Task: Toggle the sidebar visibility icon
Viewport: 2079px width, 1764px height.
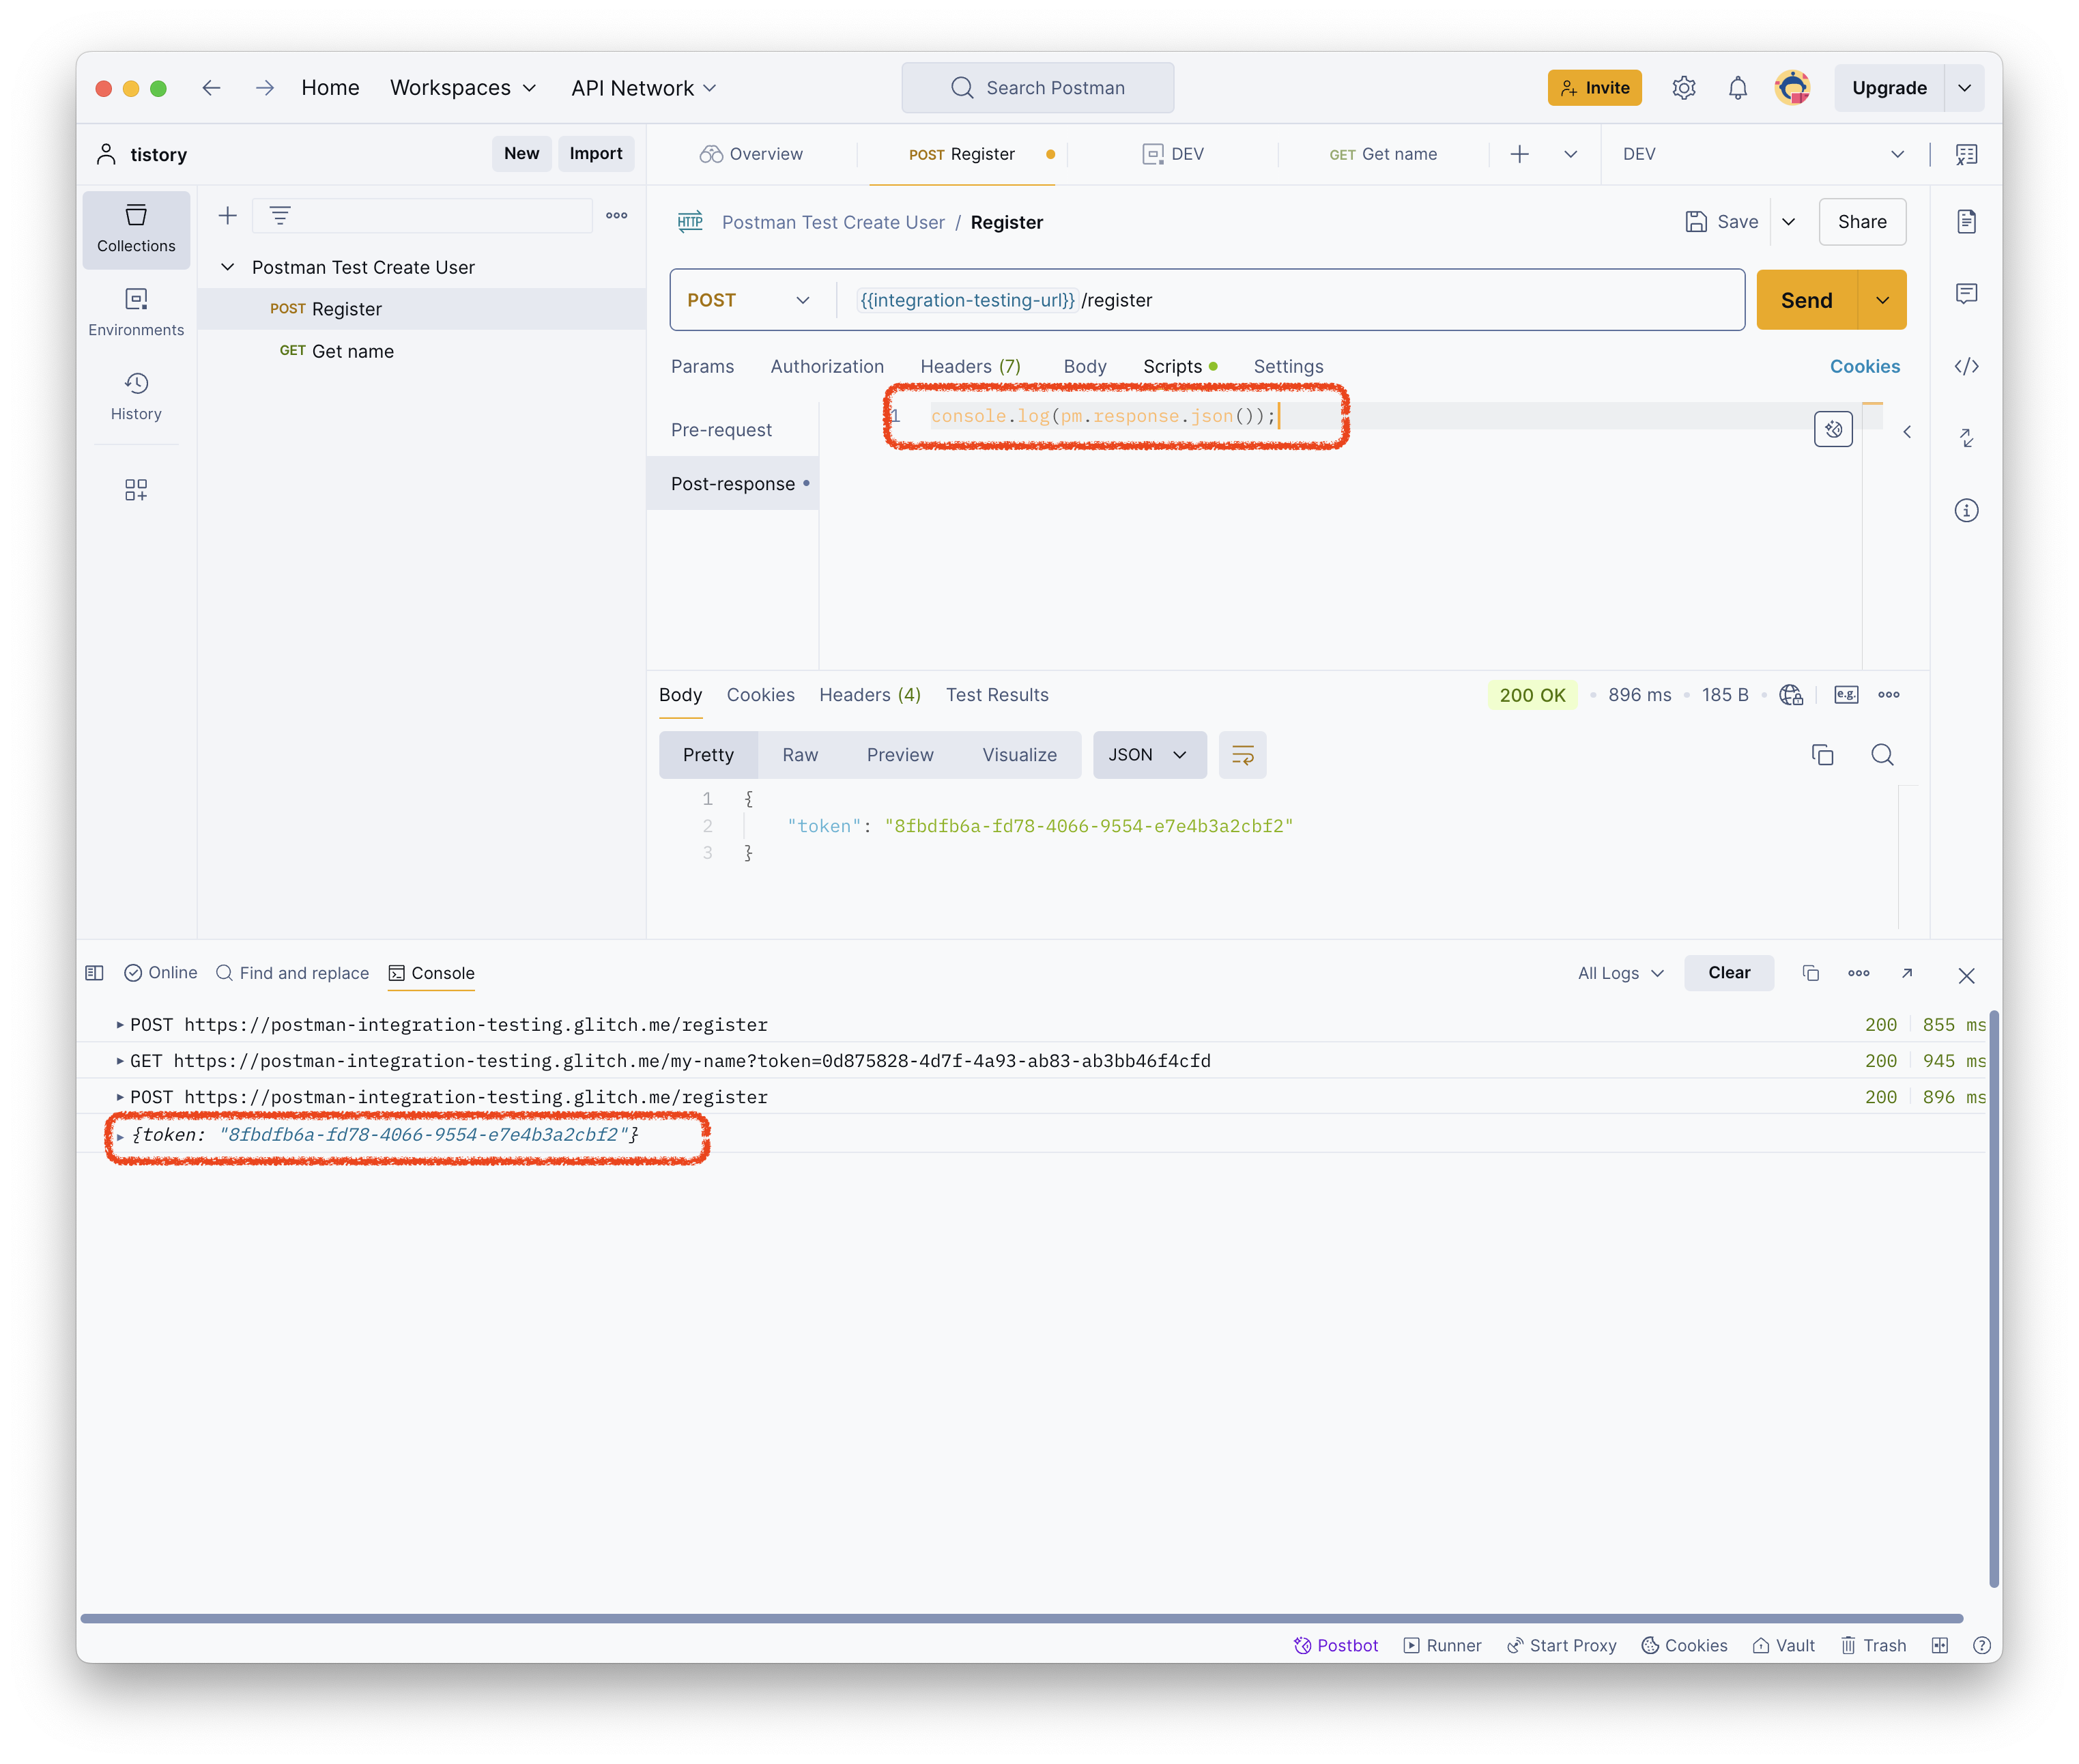Action: (95, 973)
